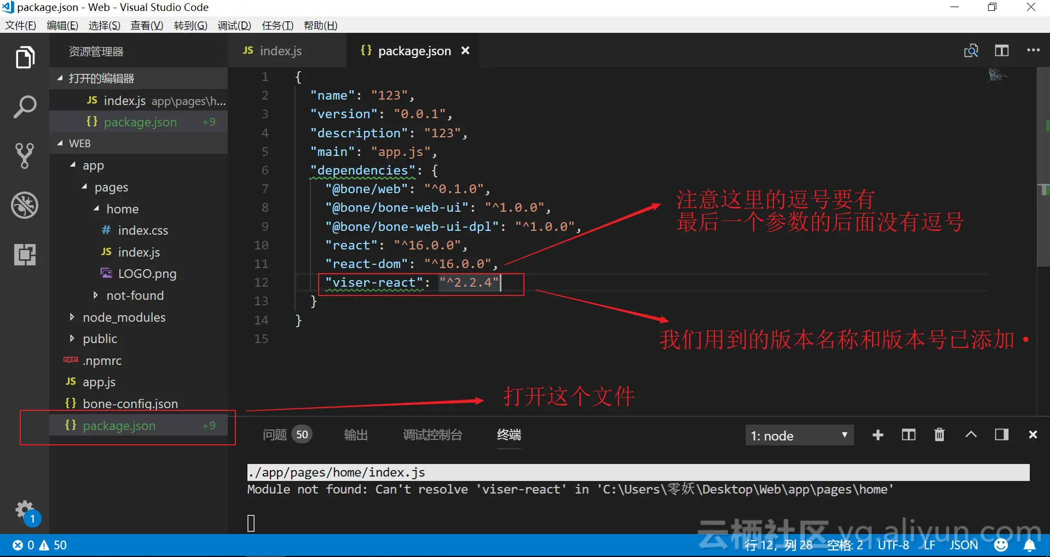Switch to the 问题 problems tab

click(287, 435)
